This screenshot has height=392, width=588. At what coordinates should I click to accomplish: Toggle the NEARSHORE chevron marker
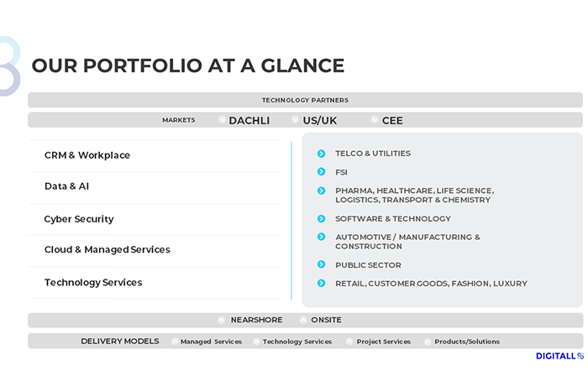[221, 320]
